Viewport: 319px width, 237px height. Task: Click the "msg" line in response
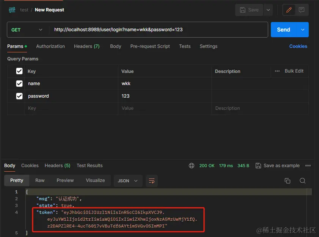click(59, 199)
